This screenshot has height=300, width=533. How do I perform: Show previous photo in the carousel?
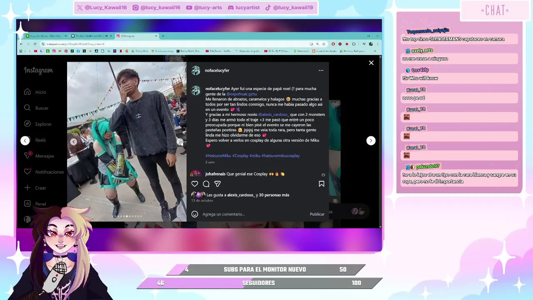pos(73,142)
